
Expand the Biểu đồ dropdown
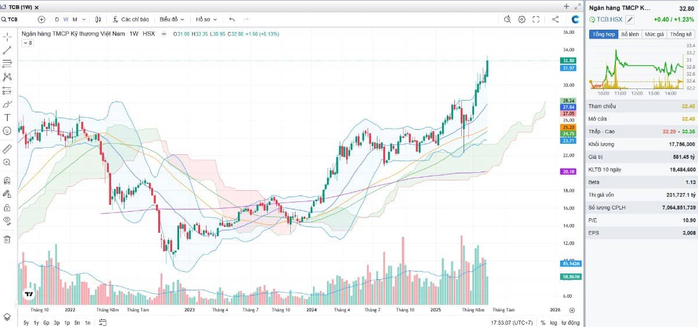pyautogui.click(x=172, y=19)
